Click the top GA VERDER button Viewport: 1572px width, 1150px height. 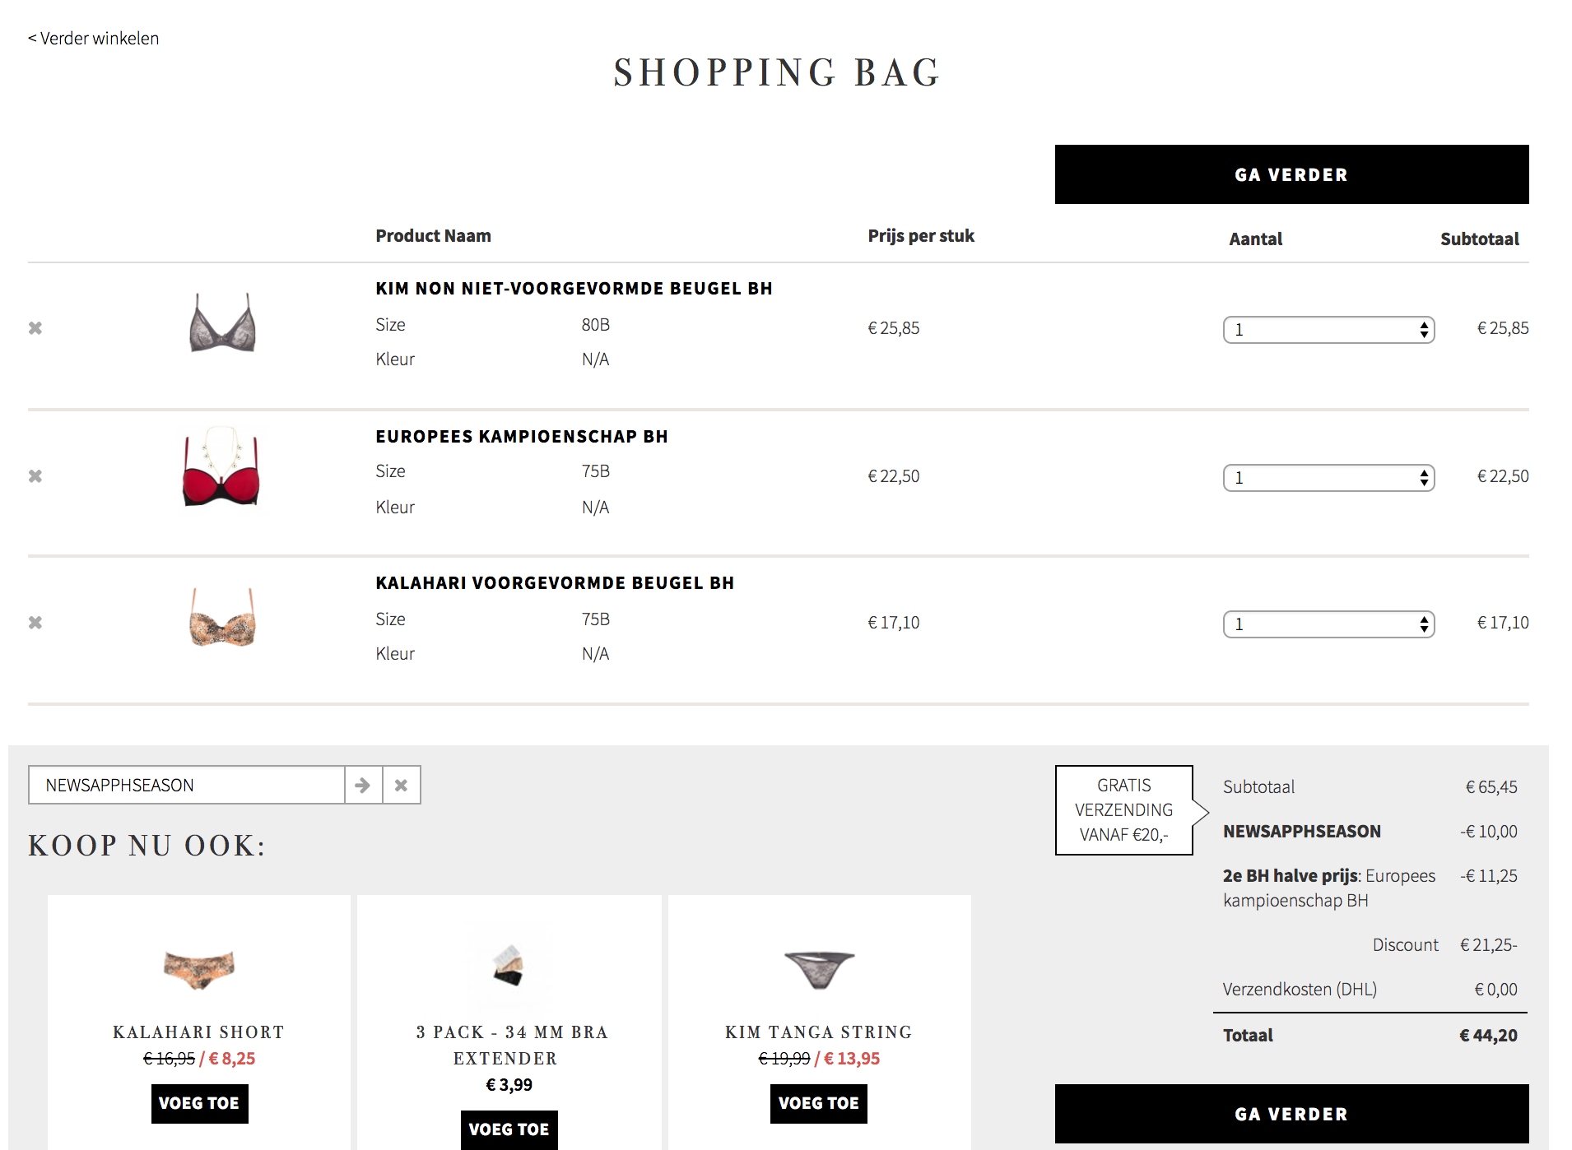tap(1291, 174)
